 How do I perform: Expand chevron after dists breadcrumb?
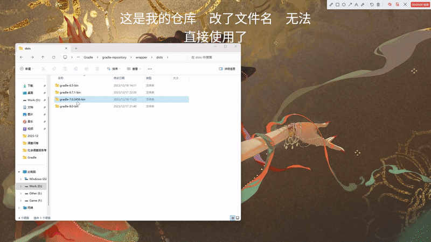(168, 58)
